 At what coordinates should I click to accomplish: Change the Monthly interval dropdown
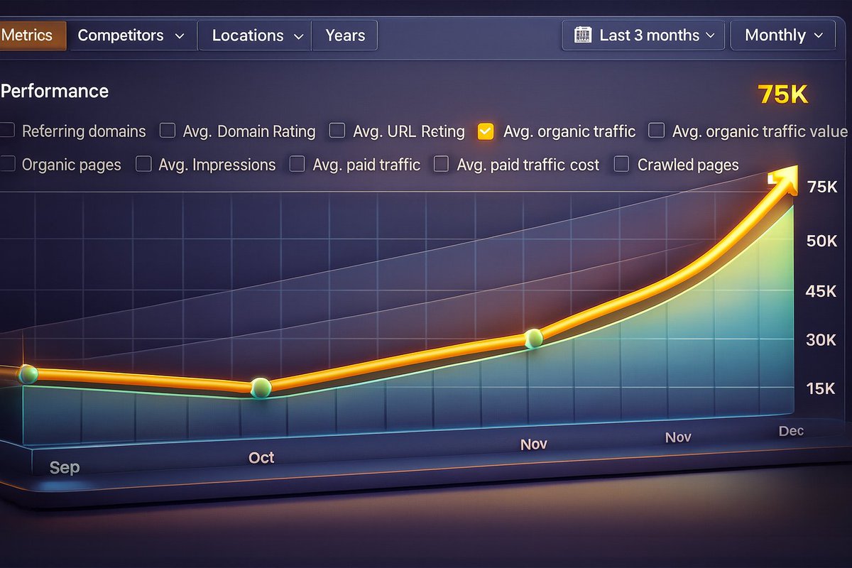(783, 35)
